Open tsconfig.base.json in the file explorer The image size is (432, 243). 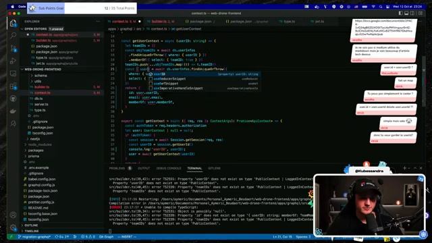point(43,214)
